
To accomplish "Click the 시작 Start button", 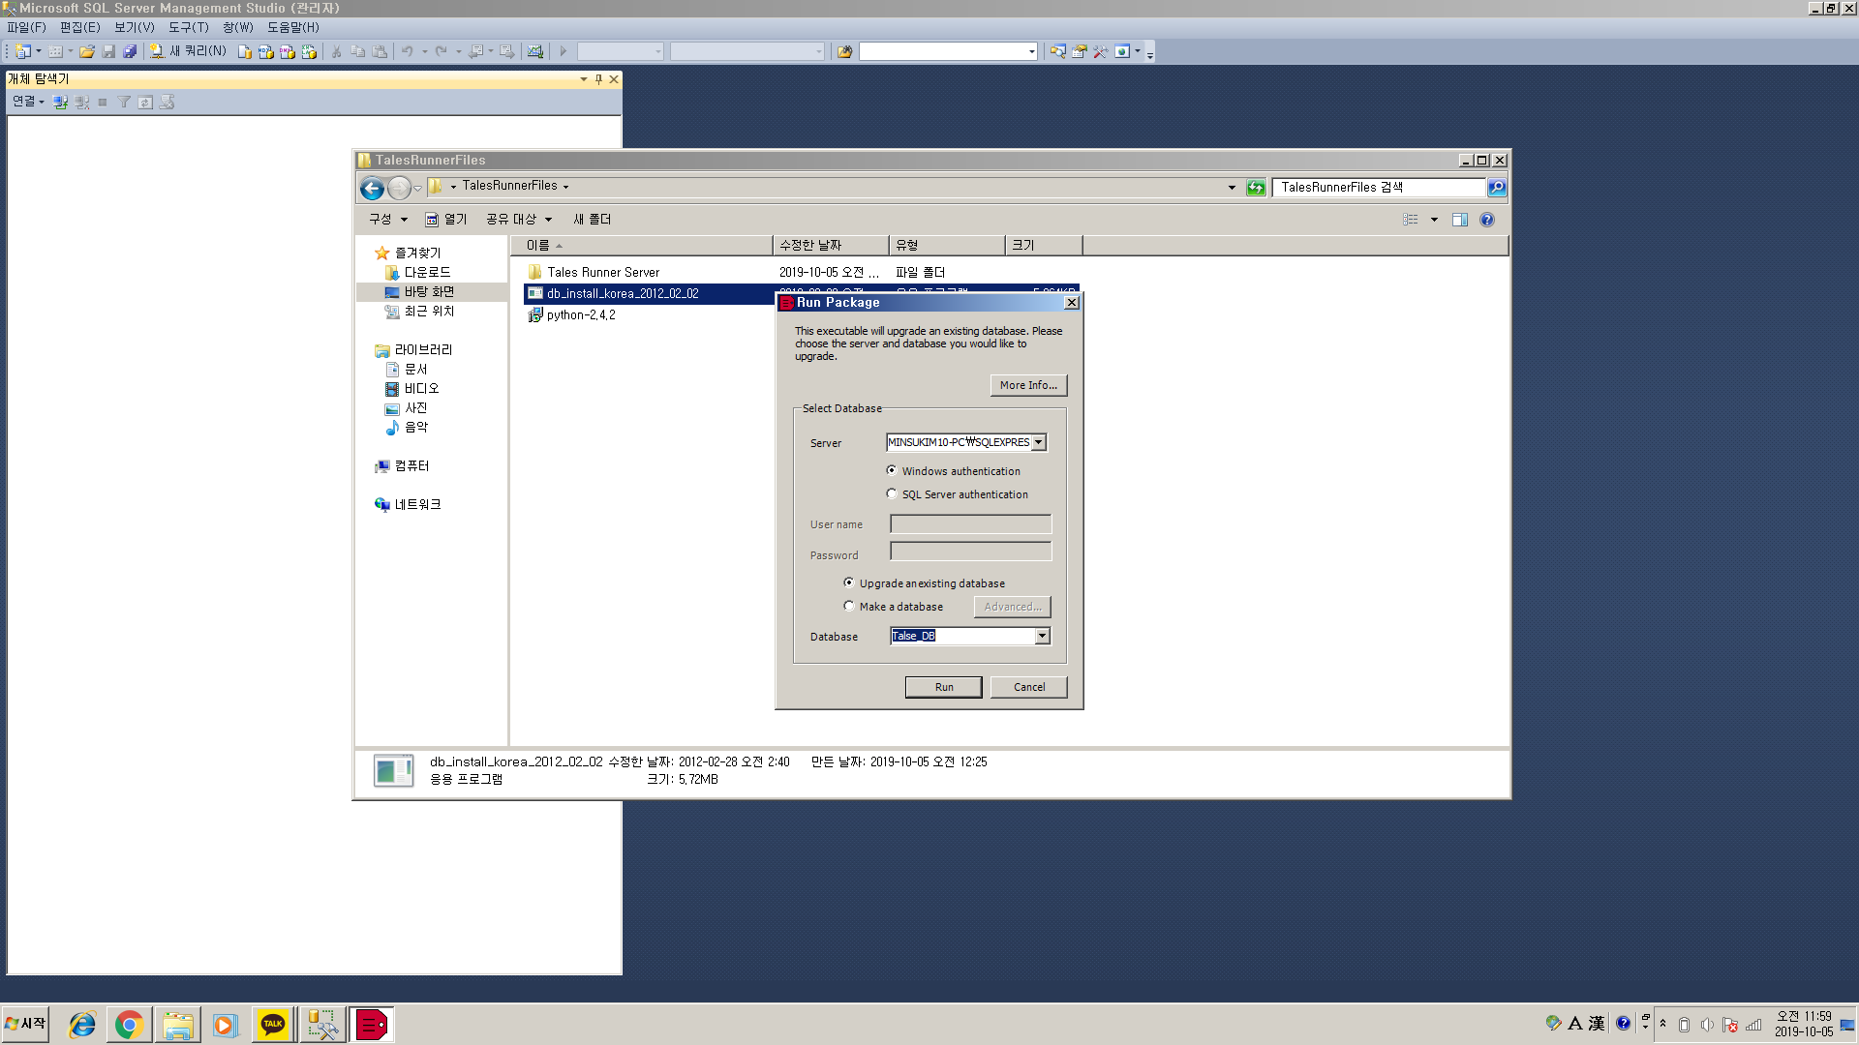I will point(26,1024).
